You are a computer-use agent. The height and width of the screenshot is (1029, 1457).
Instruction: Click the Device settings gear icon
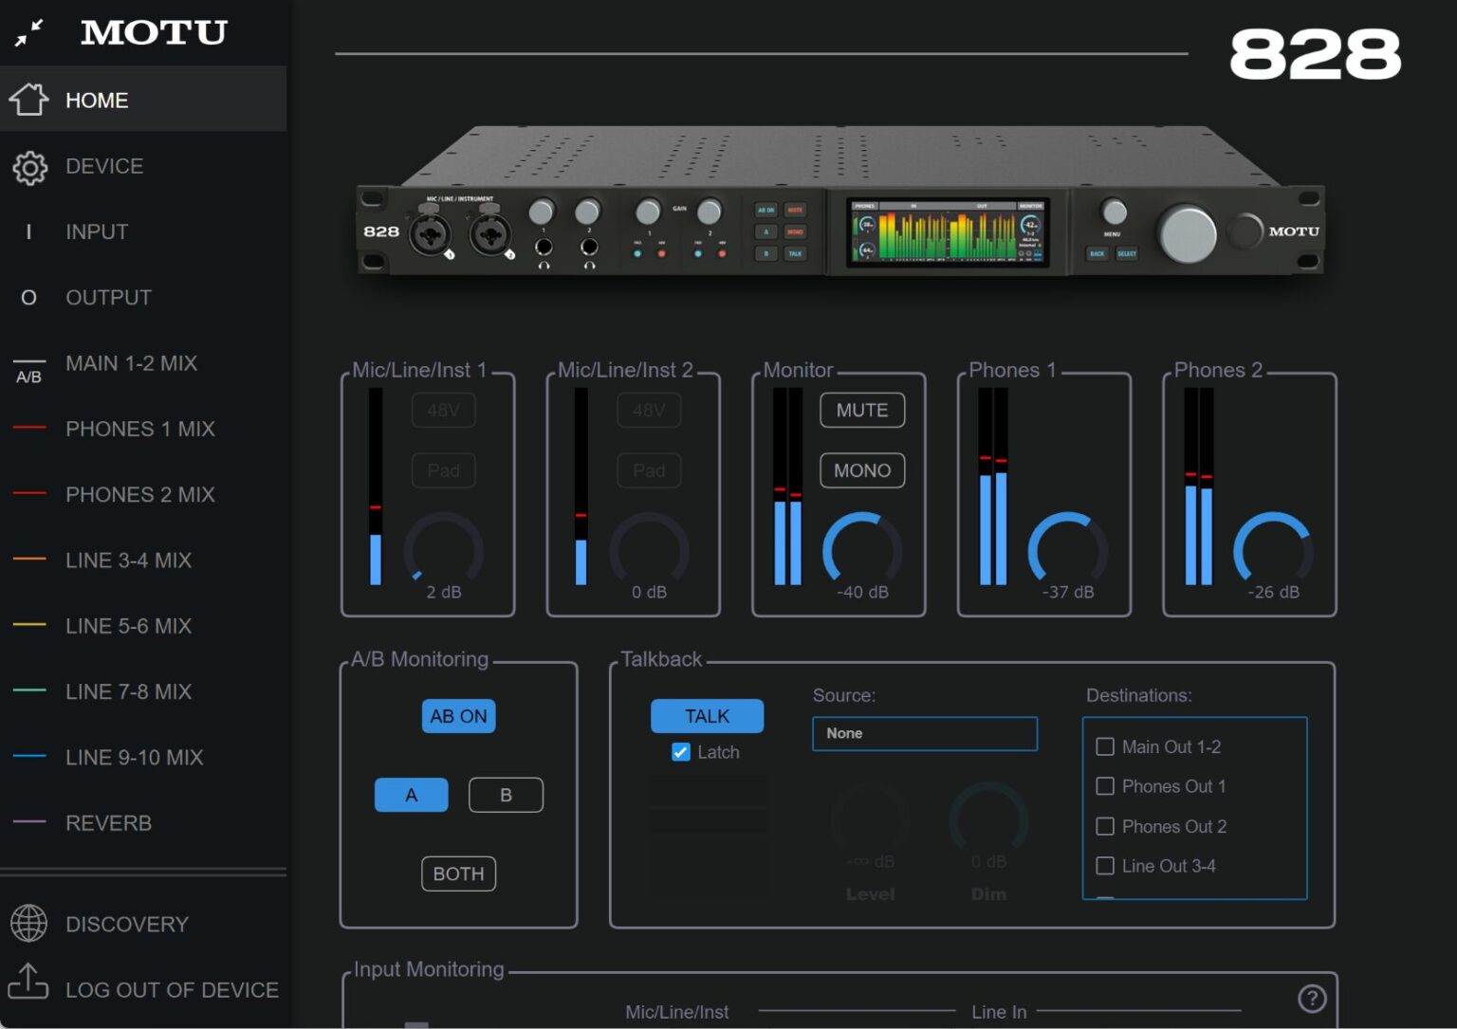pos(29,166)
